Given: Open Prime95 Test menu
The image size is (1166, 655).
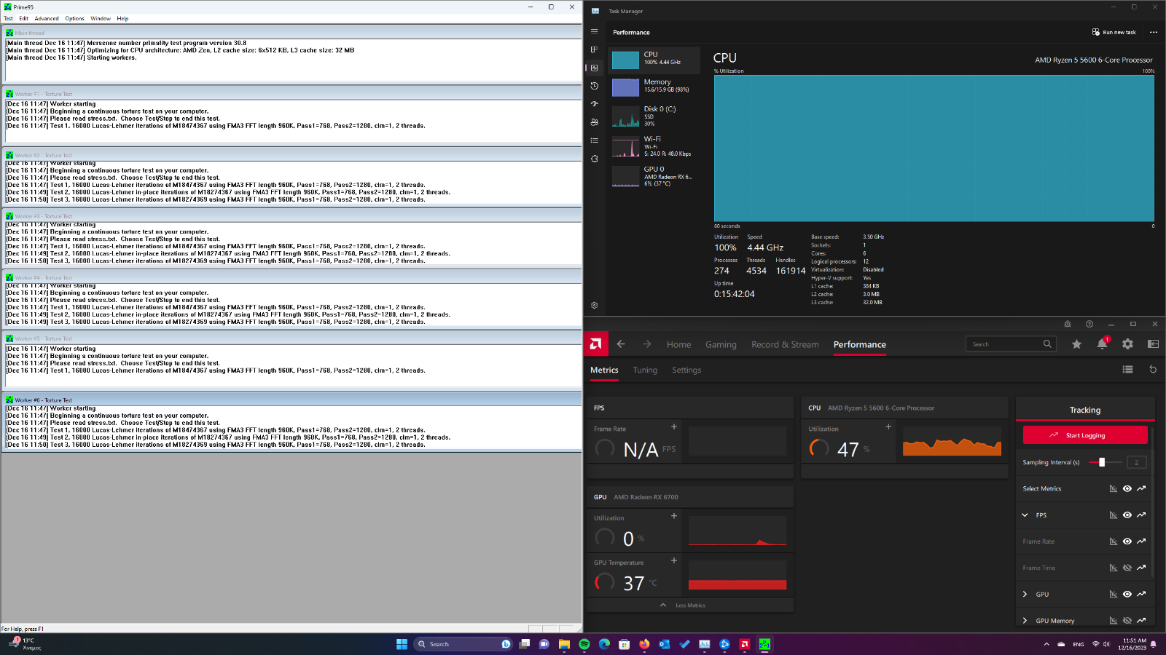Looking at the screenshot, I should point(9,18).
